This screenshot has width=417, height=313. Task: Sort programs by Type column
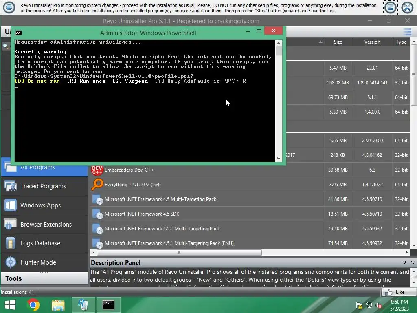pyautogui.click(x=401, y=42)
